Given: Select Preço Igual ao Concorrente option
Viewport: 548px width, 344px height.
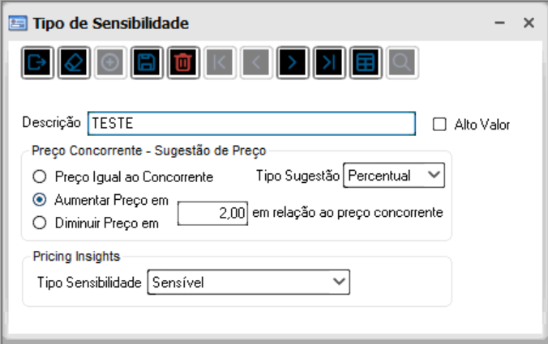Looking at the screenshot, I should click(39, 176).
